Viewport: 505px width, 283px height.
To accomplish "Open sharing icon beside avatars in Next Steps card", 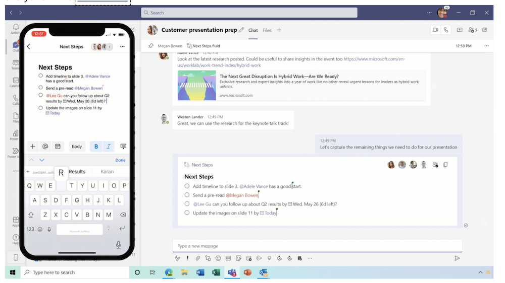I will pyautogui.click(x=435, y=165).
